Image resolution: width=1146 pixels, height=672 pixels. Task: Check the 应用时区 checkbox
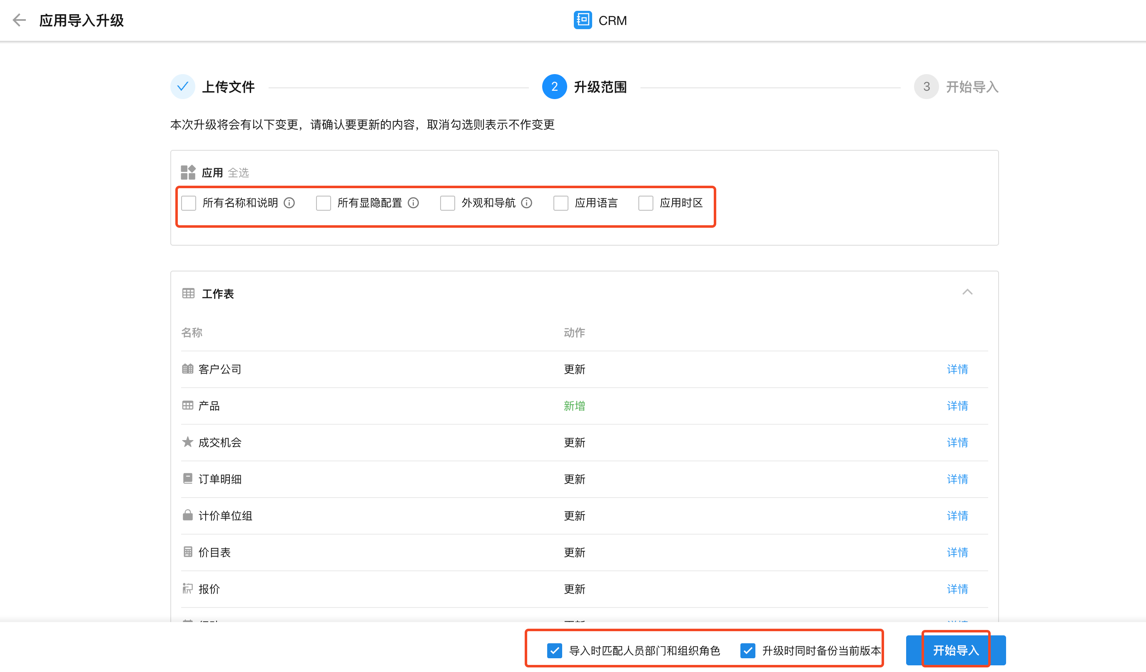pos(646,203)
